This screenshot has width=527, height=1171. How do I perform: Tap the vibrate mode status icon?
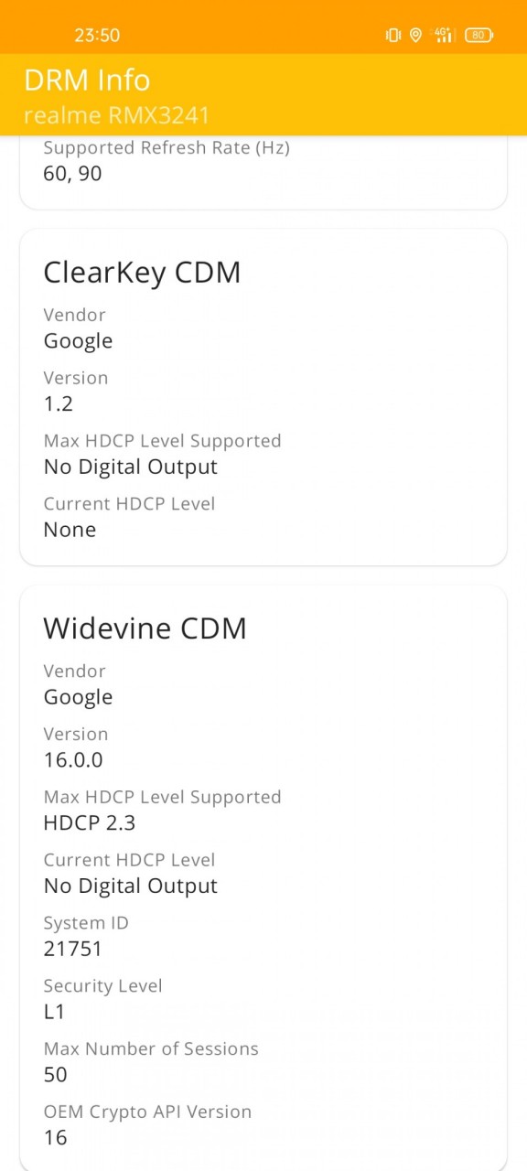point(393,35)
